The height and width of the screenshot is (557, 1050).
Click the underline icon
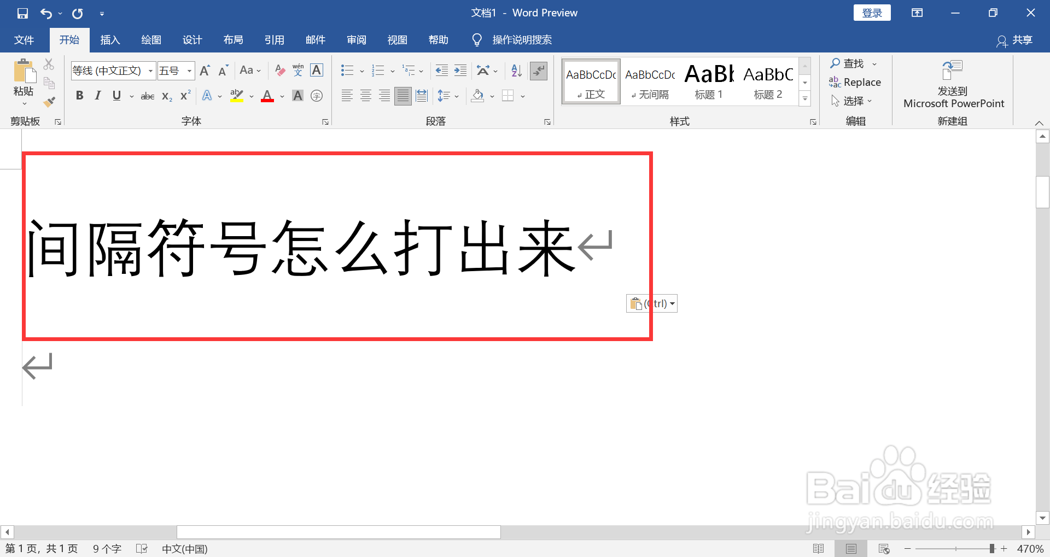(116, 96)
